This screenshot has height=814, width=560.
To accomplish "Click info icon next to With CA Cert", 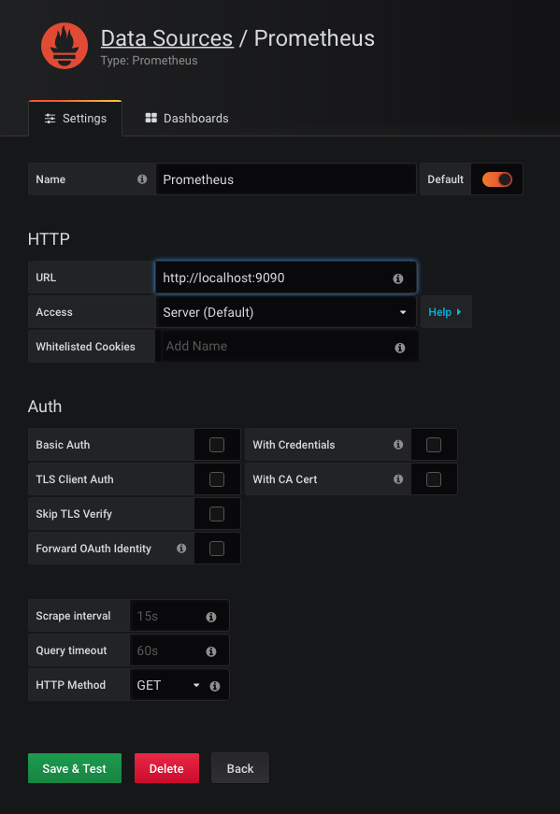I will 398,479.
